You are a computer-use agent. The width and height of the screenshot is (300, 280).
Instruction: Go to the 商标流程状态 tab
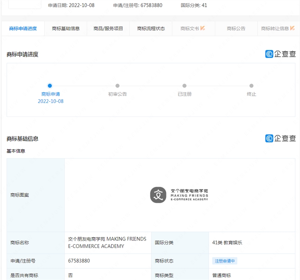point(151,29)
